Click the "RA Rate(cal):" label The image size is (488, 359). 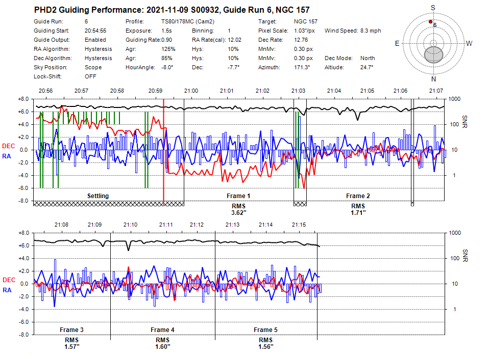[x=208, y=40]
